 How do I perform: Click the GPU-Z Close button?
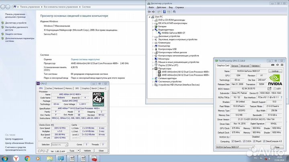click(277, 147)
